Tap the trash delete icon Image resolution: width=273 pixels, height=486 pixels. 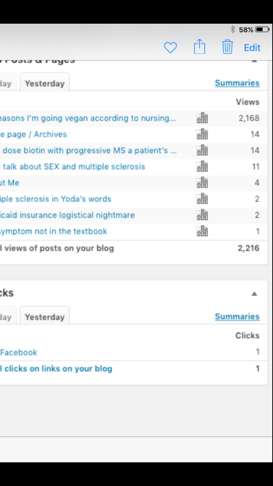(x=227, y=47)
